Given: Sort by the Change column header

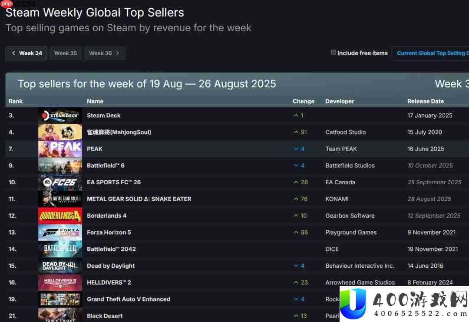Looking at the screenshot, I should (x=303, y=101).
